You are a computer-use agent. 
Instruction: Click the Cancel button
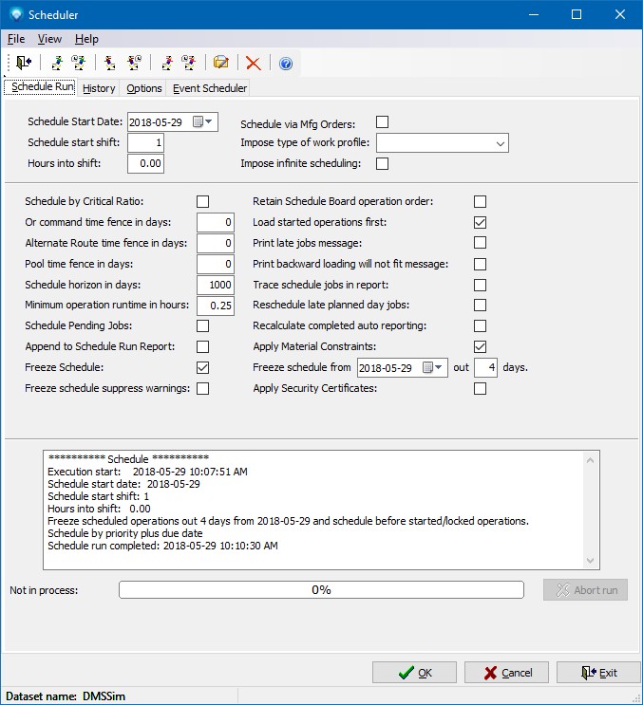pyautogui.click(x=506, y=673)
